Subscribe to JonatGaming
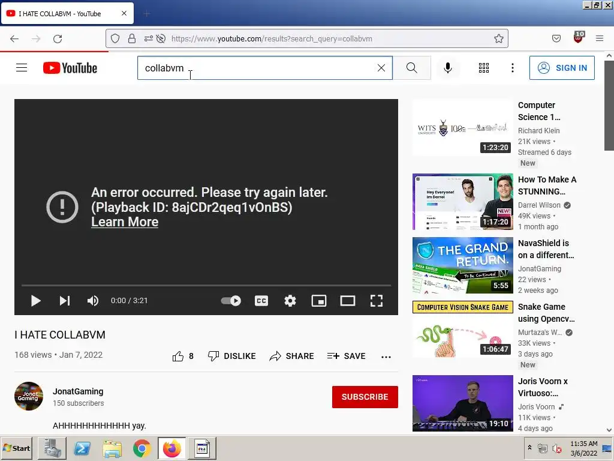Viewport: 614px width, 461px height. [365, 397]
